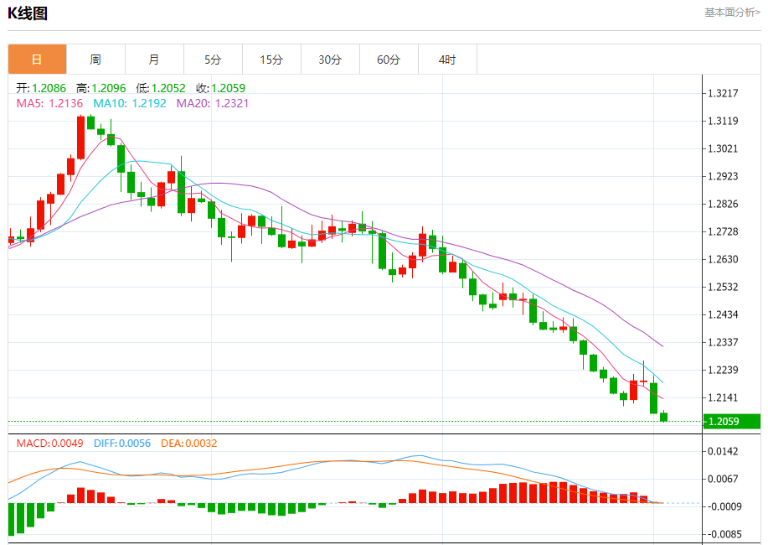Image resolution: width=768 pixels, height=545 pixels.
Task: Click the MA10: 1.2192 legend
Action: tap(130, 103)
